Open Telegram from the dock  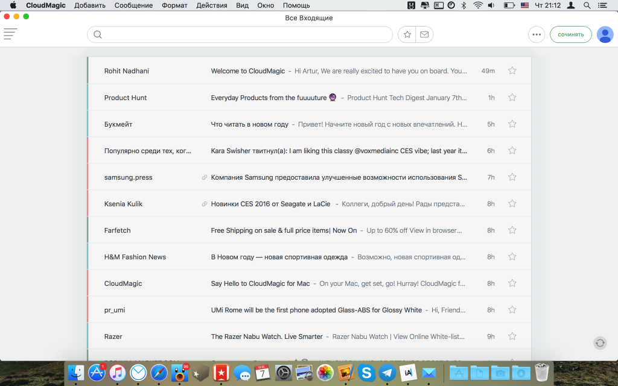(387, 373)
